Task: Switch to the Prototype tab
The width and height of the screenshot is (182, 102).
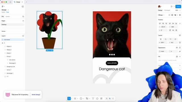Action: point(167,10)
